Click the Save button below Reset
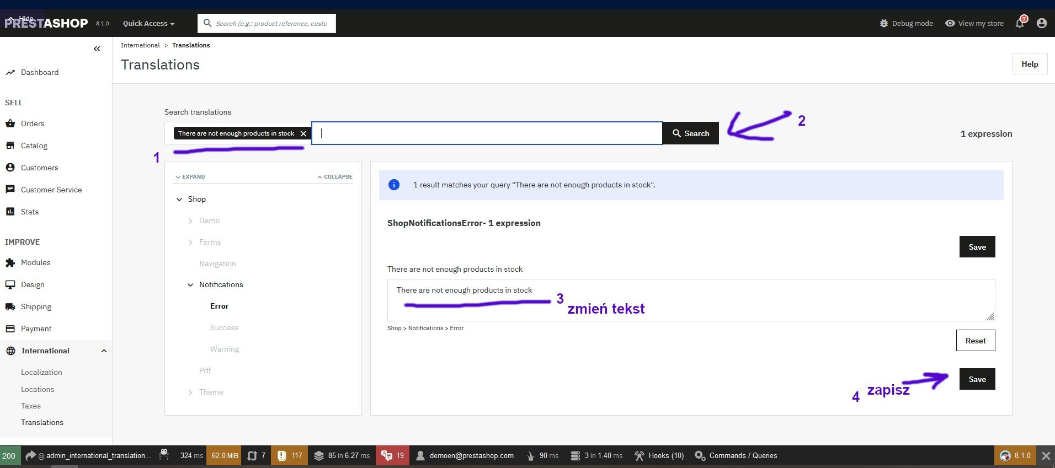1055x468 pixels. pos(977,379)
